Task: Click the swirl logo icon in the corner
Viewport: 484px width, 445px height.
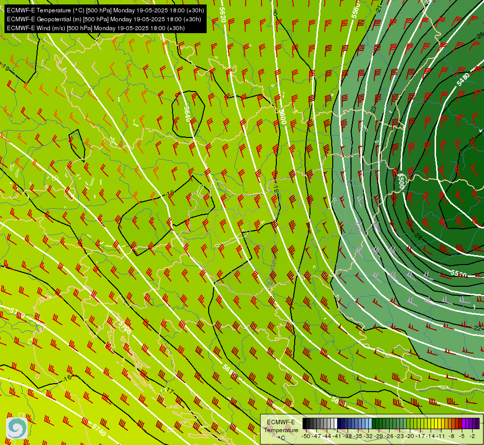Action: pyautogui.click(x=17, y=428)
